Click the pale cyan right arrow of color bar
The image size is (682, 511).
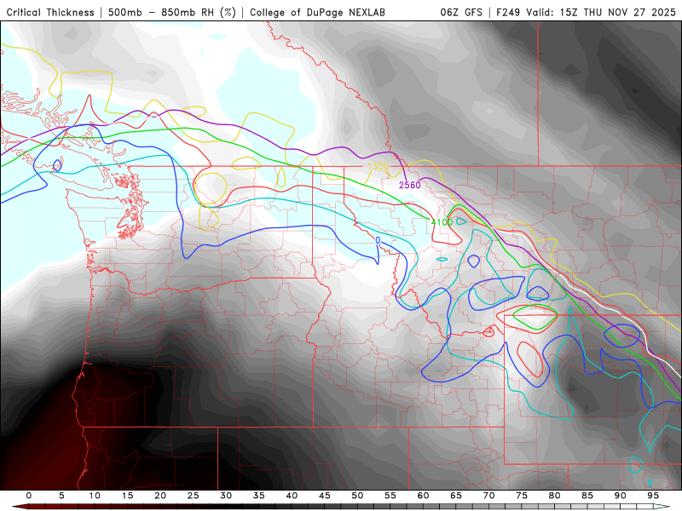[662, 507]
